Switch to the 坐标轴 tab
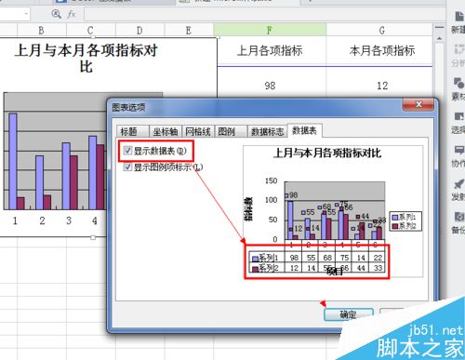This screenshot has width=465, height=360. coord(166,131)
